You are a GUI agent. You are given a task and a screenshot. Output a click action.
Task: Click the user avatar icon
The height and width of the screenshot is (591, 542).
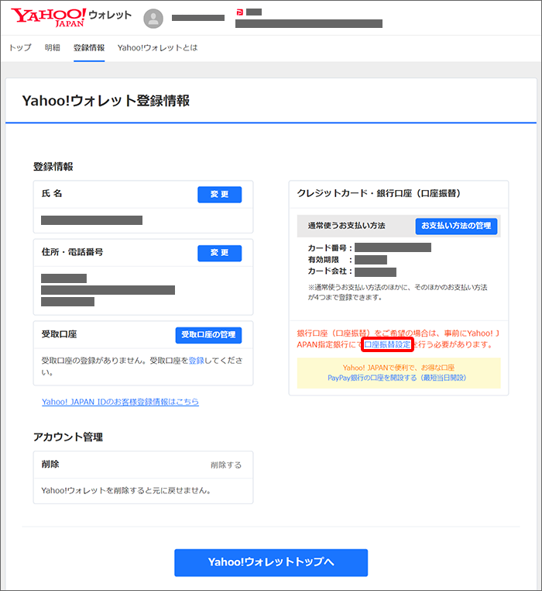(153, 19)
